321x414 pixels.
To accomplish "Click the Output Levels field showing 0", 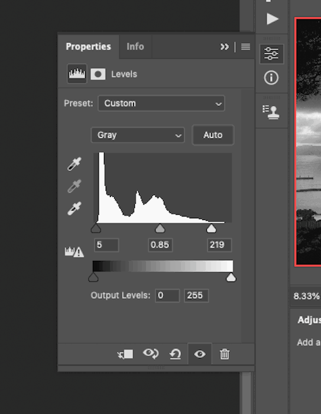I will click(167, 296).
